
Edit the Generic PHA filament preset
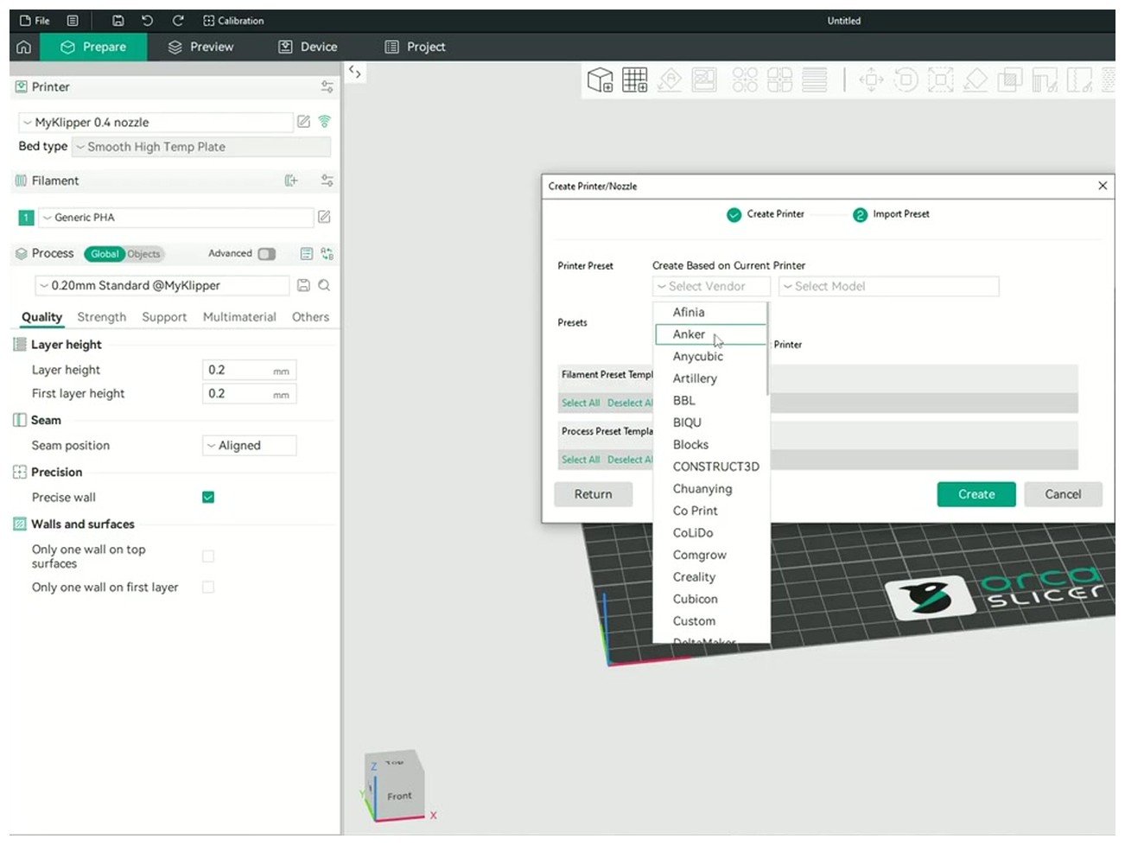tap(324, 217)
